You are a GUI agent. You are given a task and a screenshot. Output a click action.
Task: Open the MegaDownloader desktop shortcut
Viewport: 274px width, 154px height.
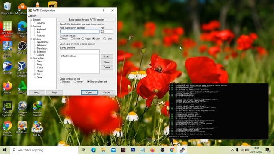(x=22, y=9)
